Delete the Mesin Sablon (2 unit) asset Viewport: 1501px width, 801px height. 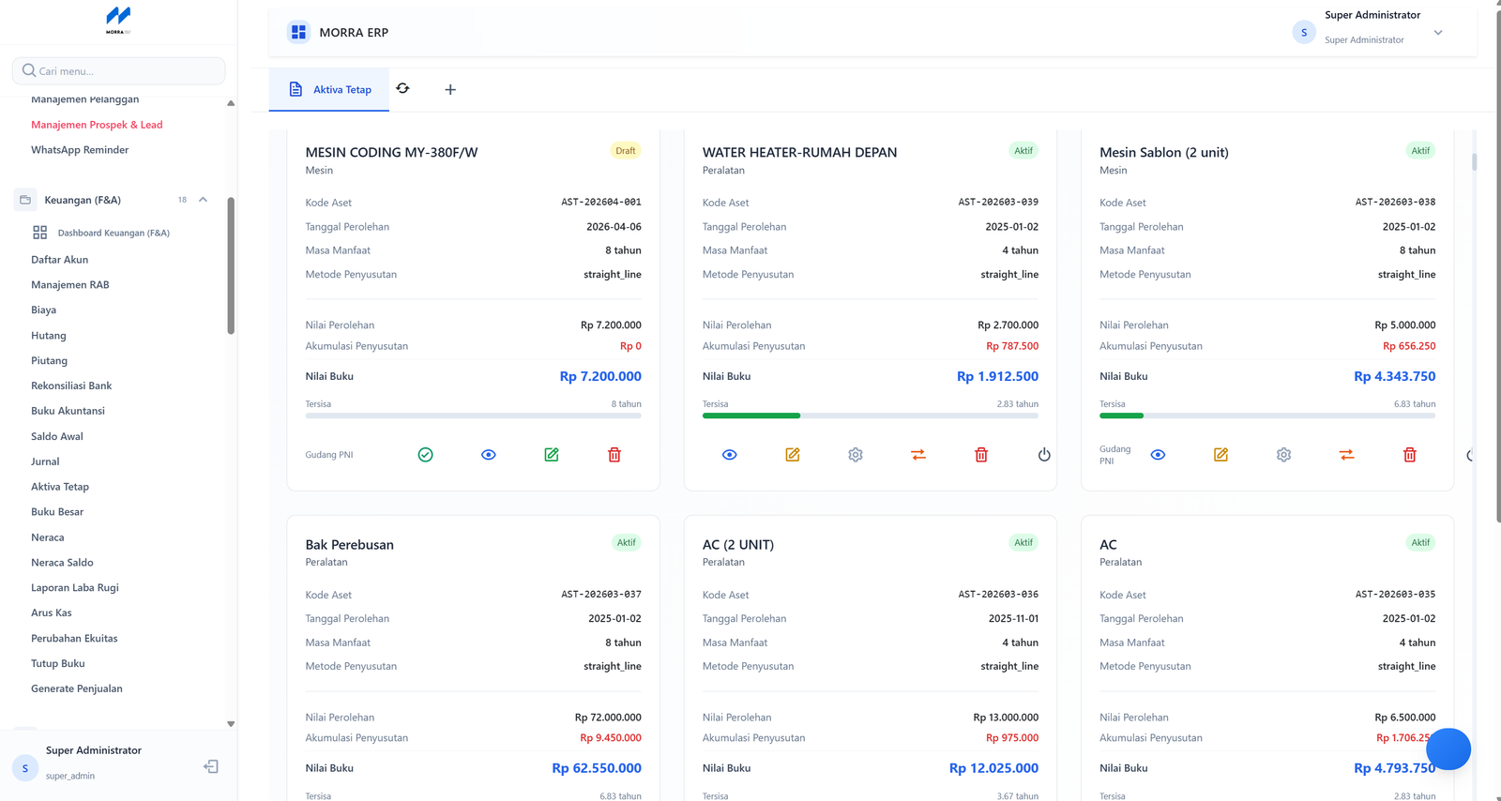[1409, 455]
